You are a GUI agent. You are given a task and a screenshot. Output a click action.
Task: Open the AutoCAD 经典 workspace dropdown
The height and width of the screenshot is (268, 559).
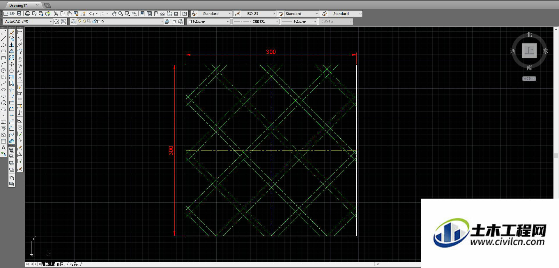28,22
